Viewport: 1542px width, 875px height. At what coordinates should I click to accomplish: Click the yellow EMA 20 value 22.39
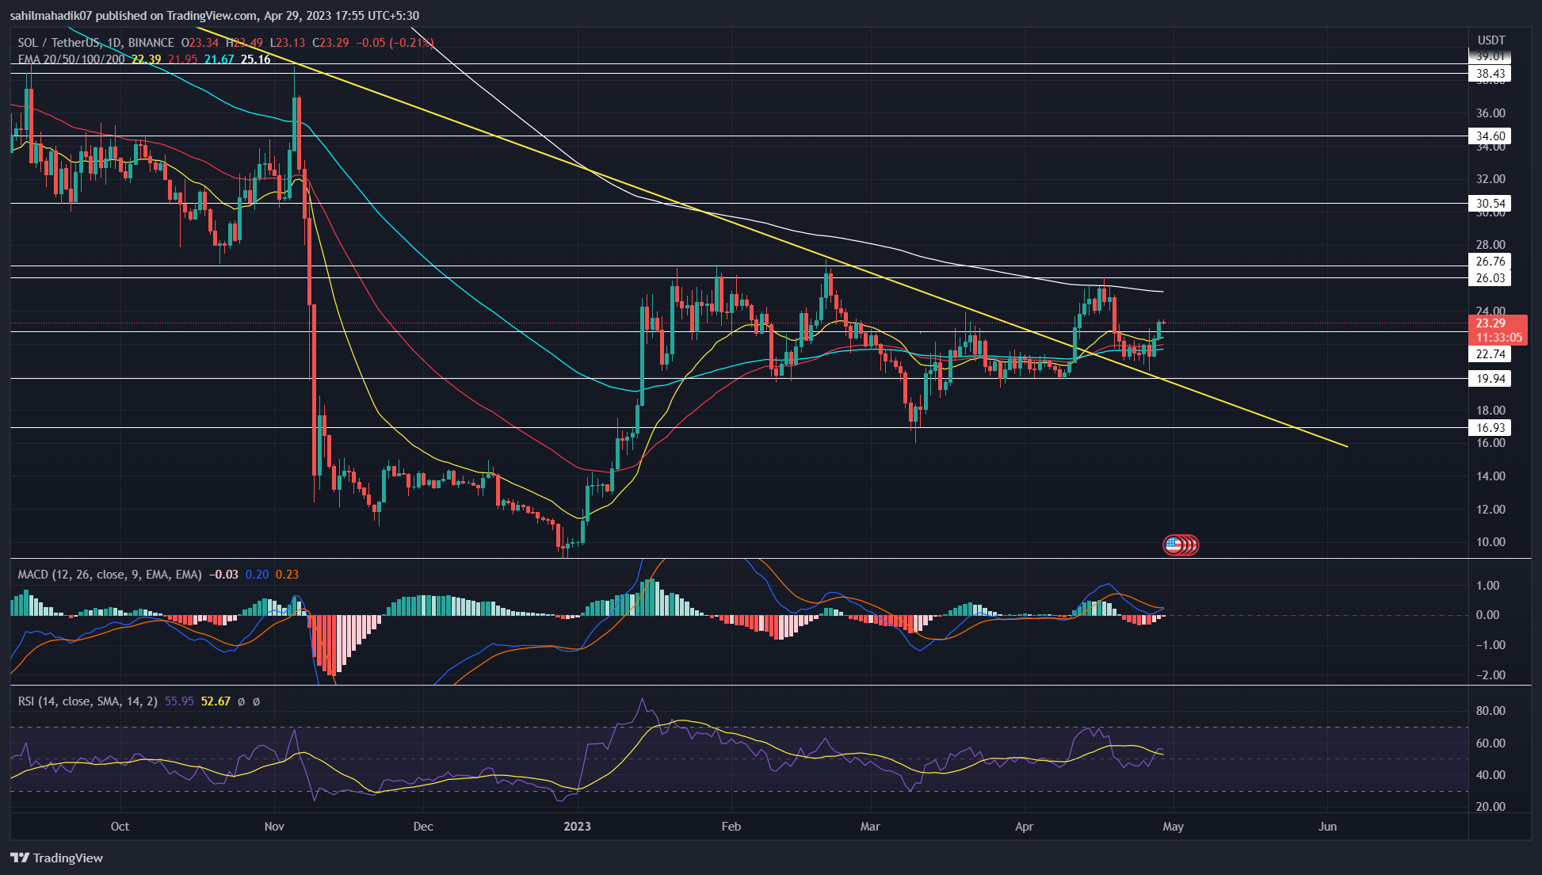[x=146, y=59]
